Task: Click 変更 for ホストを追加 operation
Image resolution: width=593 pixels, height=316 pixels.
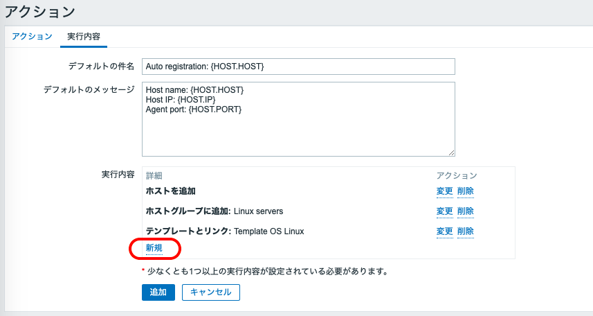Action: (444, 191)
